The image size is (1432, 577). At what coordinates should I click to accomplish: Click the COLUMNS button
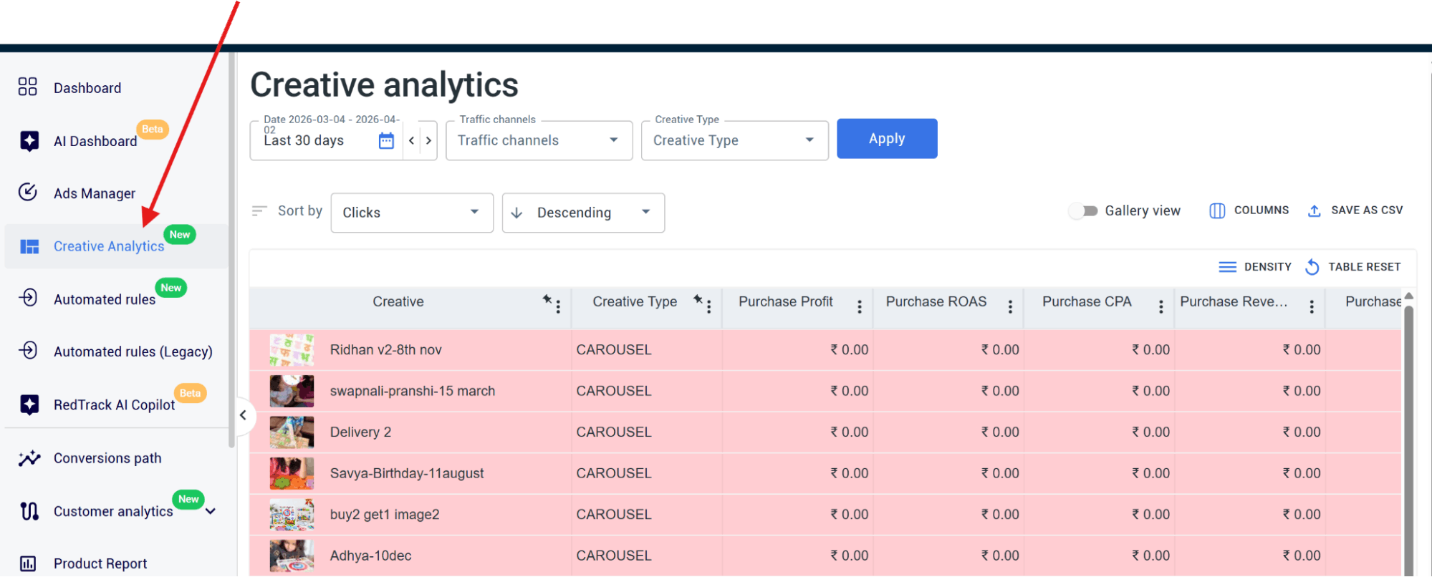(1249, 210)
